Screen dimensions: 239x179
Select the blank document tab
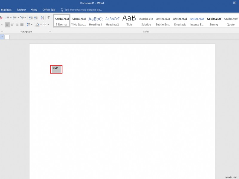[7, 37]
